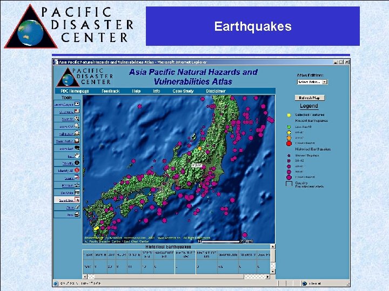The image size is (389, 291).
Task: Select the Zoom Out magnifier tool
Action: click(77, 126)
